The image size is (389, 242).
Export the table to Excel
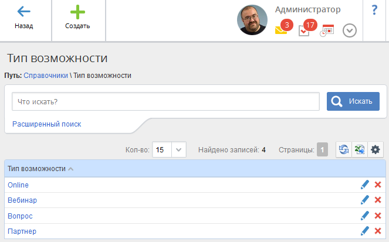(x=360, y=149)
